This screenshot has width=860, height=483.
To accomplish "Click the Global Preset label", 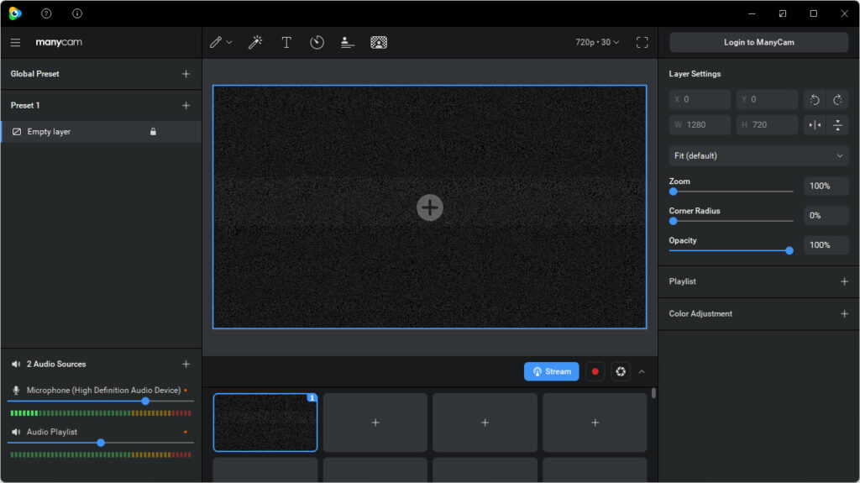I will tap(34, 74).
